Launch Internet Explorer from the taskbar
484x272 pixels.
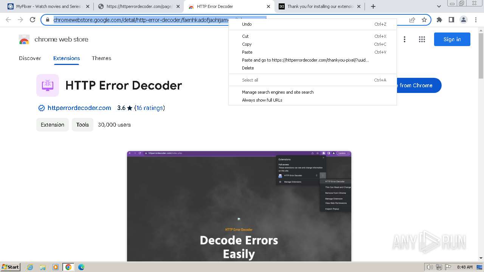pos(30,267)
